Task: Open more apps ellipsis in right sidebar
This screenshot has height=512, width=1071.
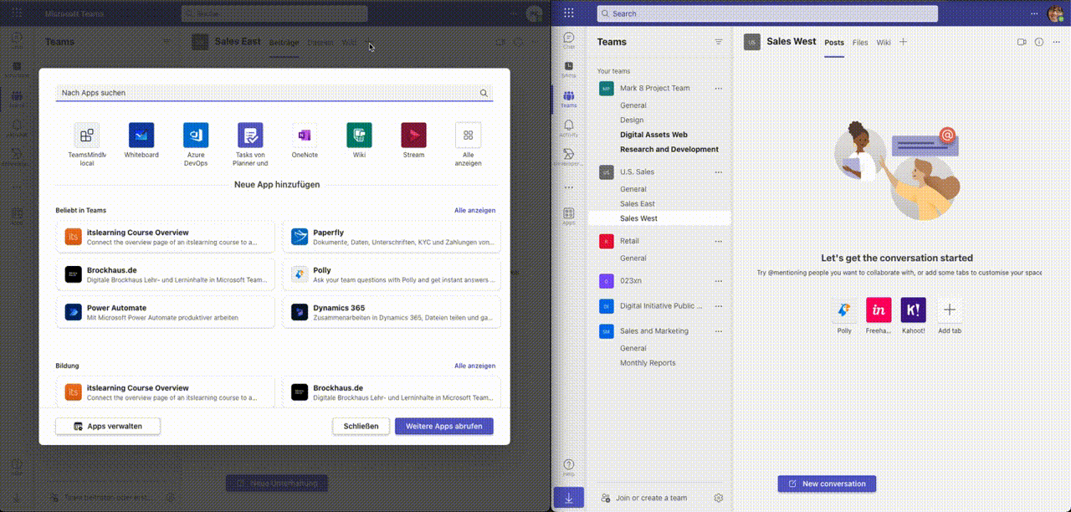Action: pyautogui.click(x=569, y=187)
